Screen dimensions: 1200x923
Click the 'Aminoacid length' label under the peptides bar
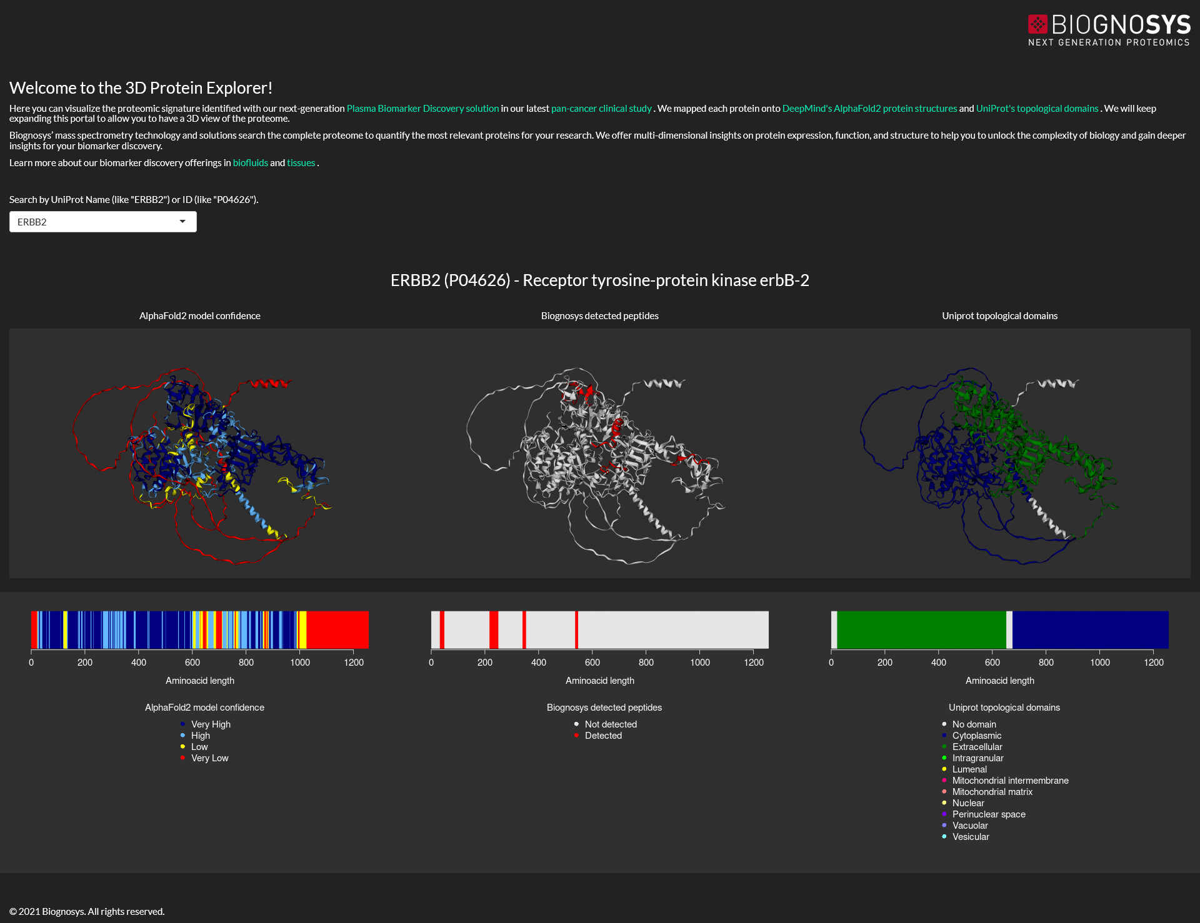tap(600, 681)
